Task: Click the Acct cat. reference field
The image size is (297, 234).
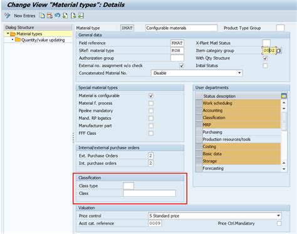Action: click(x=155, y=223)
